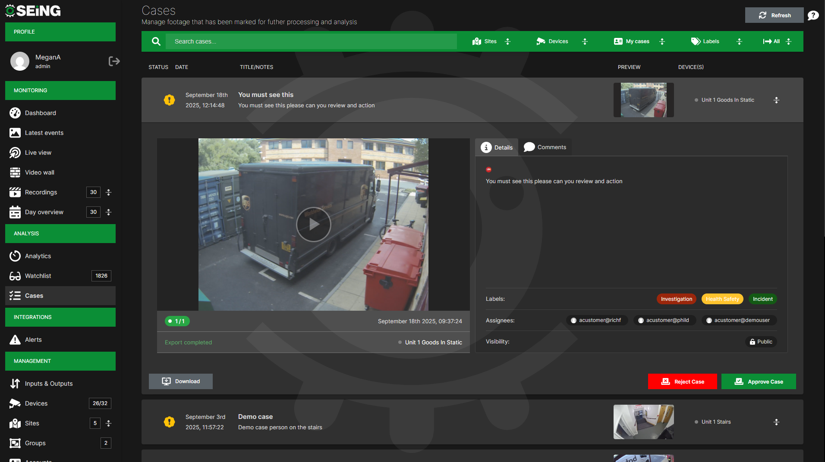Open the Video wall panel
This screenshot has height=462, width=825.
tap(39, 172)
